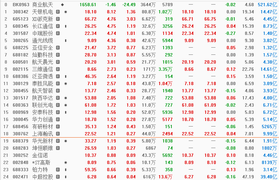Select stock name 航天智装

42,91
